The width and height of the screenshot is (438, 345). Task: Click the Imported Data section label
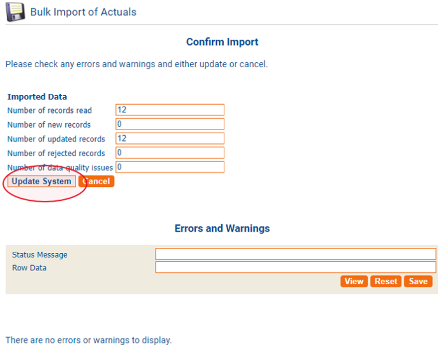coord(37,97)
